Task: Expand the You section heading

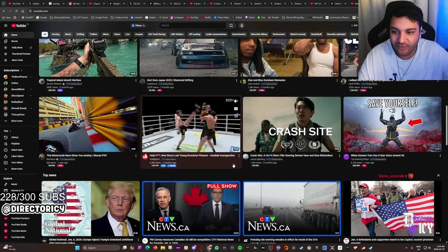Action: 7,131
